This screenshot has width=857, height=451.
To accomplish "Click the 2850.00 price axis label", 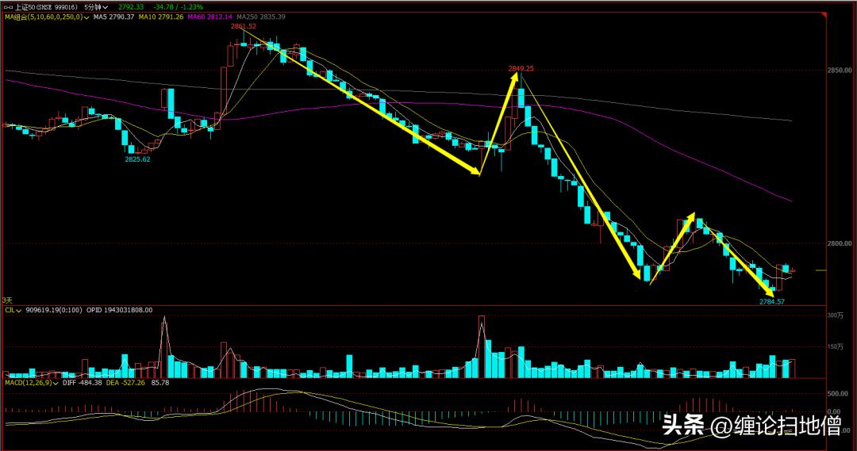I will [x=840, y=71].
